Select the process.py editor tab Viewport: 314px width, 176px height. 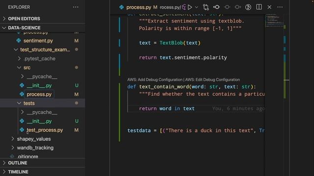pos(138,7)
